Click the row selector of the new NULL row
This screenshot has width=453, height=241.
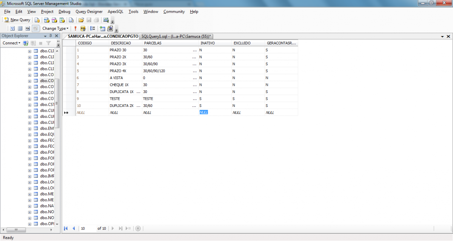[x=69, y=113]
